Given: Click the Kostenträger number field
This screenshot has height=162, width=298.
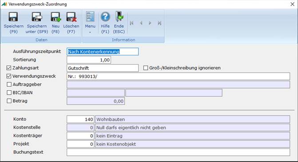Looking at the screenshot, I should click(x=80, y=136).
